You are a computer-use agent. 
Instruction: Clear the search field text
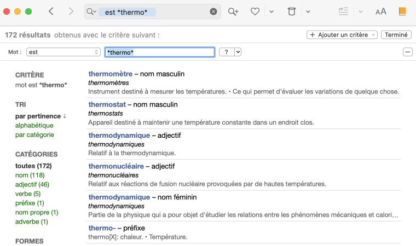click(x=213, y=11)
